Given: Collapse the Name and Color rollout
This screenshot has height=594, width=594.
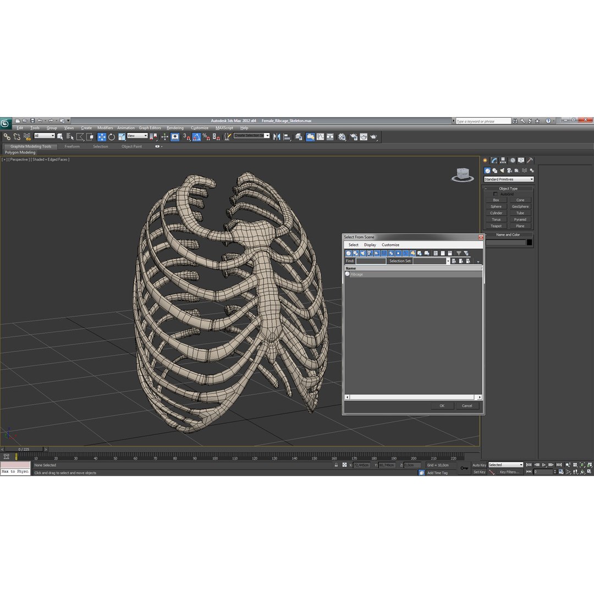Looking at the screenshot, I should [508, 234].
